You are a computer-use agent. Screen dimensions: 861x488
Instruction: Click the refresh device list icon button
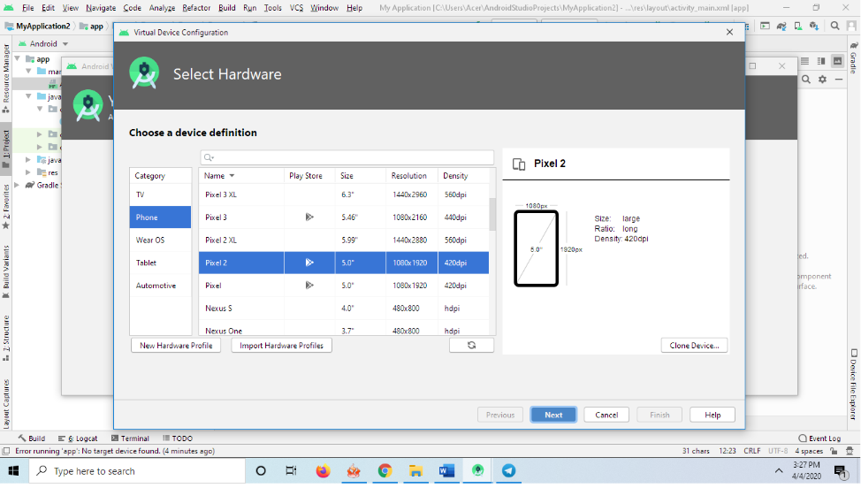tap(471, 346)
